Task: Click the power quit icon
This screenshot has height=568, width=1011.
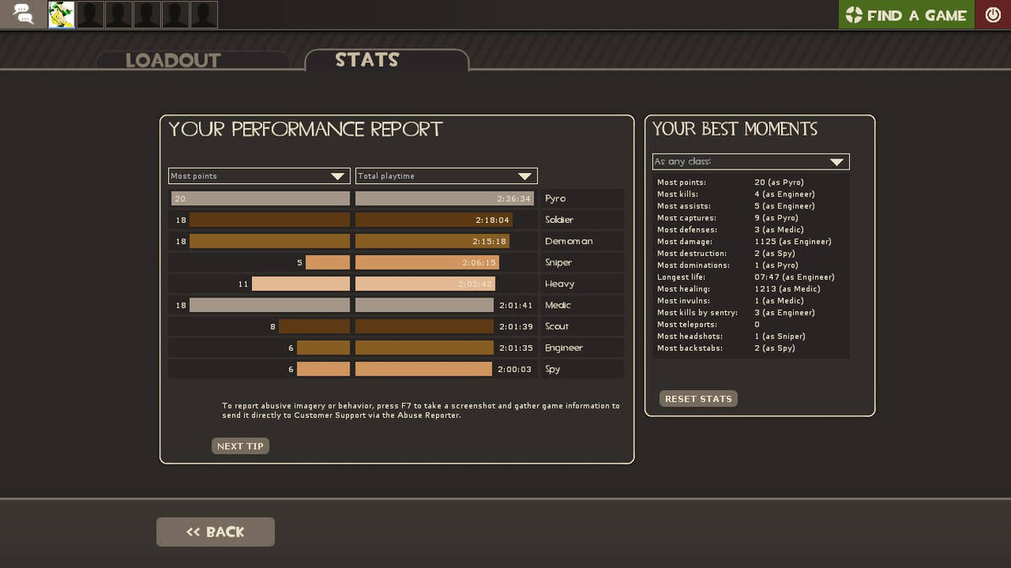Action: click(993, 14)
